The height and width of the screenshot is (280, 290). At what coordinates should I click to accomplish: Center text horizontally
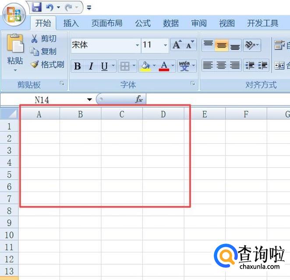click(x=221, y=65)
